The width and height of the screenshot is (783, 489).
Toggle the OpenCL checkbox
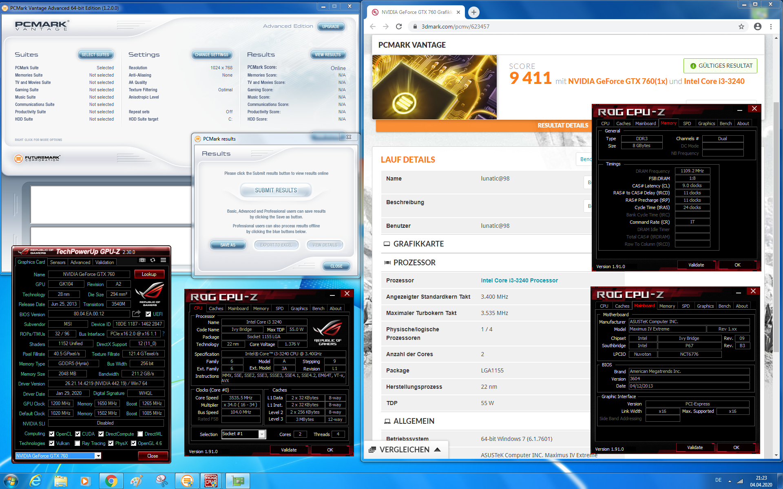pos(52,434)
